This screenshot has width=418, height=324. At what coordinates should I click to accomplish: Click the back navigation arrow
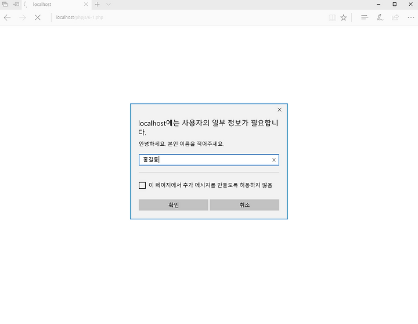(x=7, y=17)
